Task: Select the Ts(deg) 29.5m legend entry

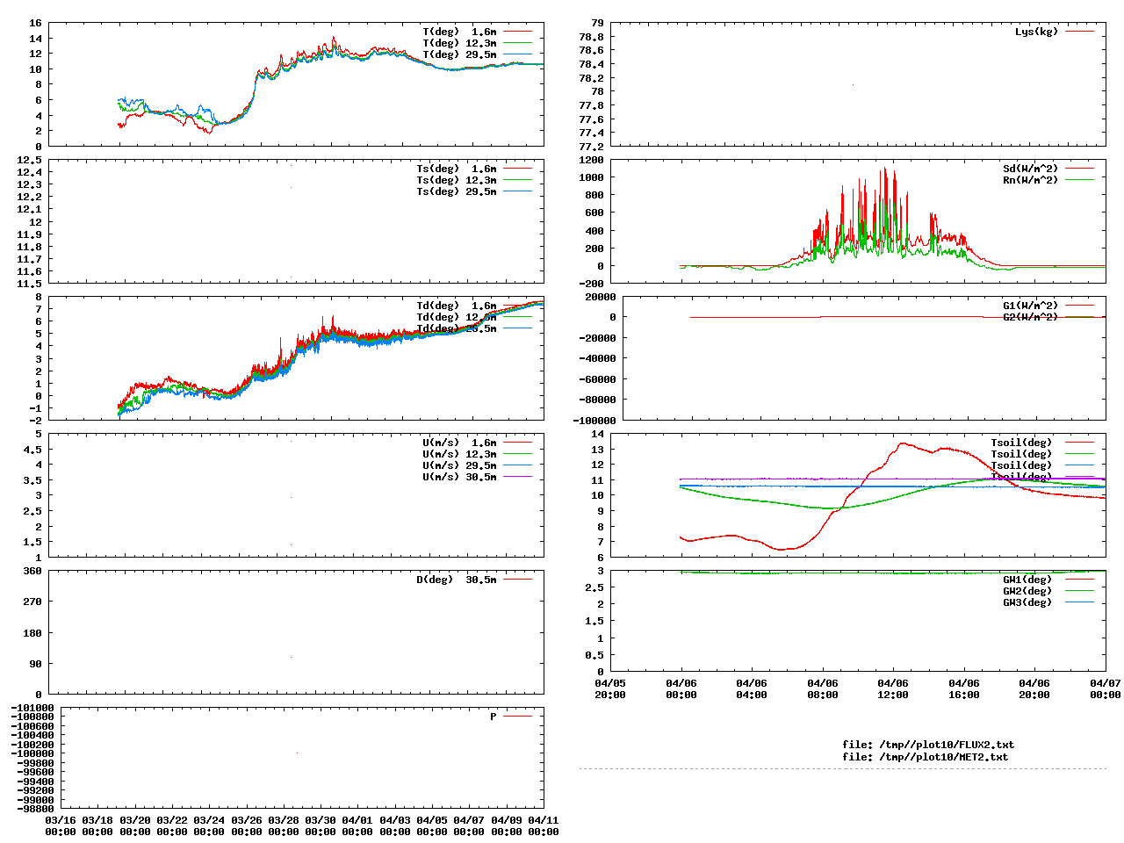Action: pyautogui.click(x=456, y=191)
